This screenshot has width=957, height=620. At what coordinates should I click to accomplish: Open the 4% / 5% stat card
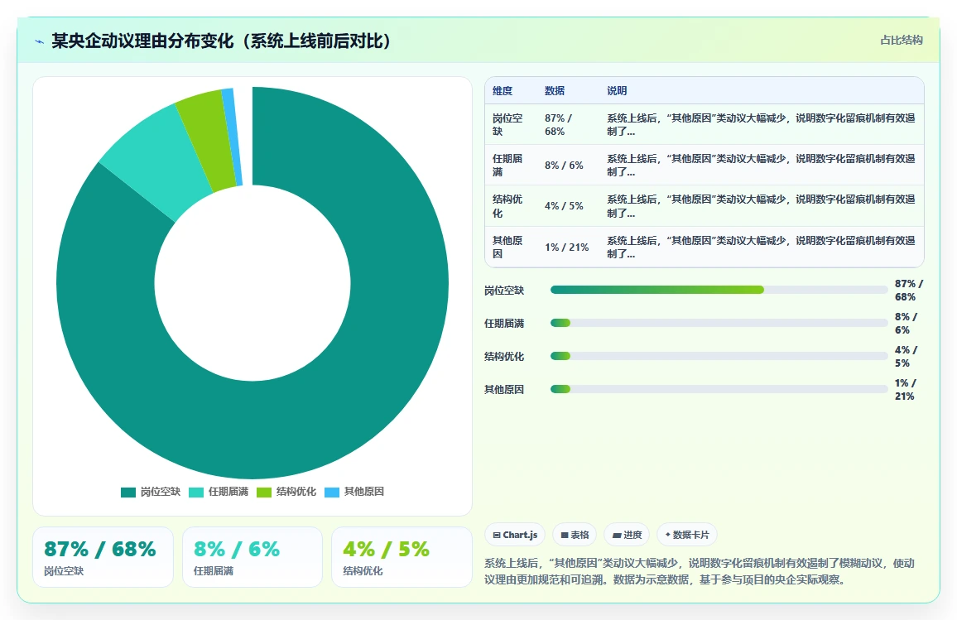click(x=402, y=557)
